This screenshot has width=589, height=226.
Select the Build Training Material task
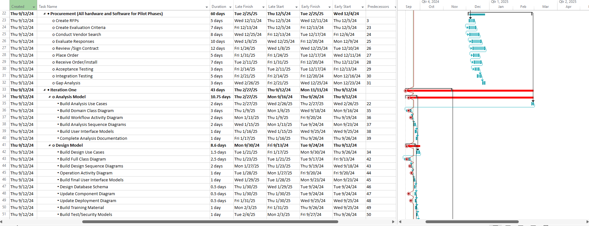(x=82, y=208)
